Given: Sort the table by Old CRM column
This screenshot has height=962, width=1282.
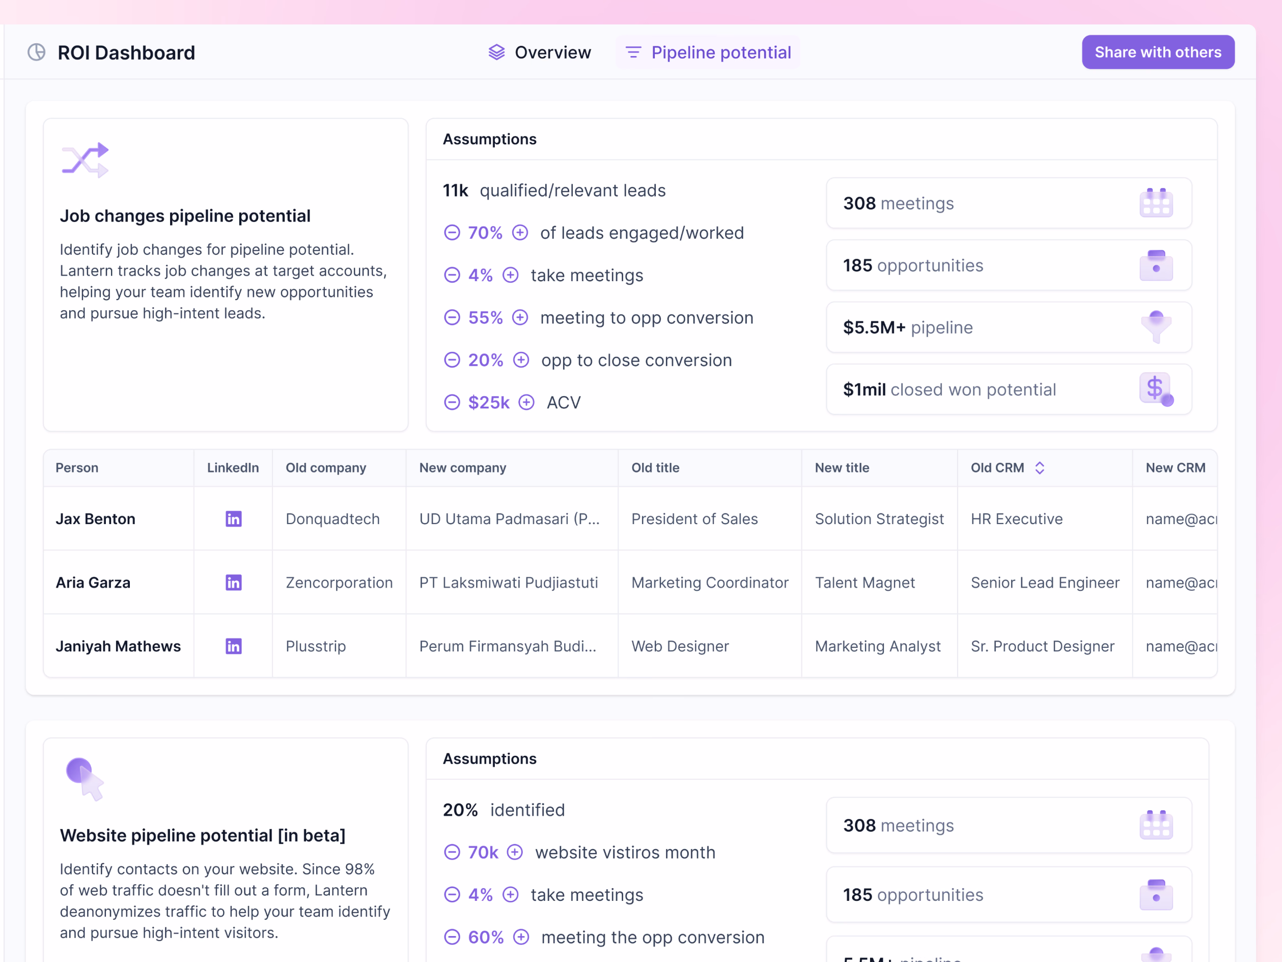Looking at the screenshot, I should [1040, 468].
